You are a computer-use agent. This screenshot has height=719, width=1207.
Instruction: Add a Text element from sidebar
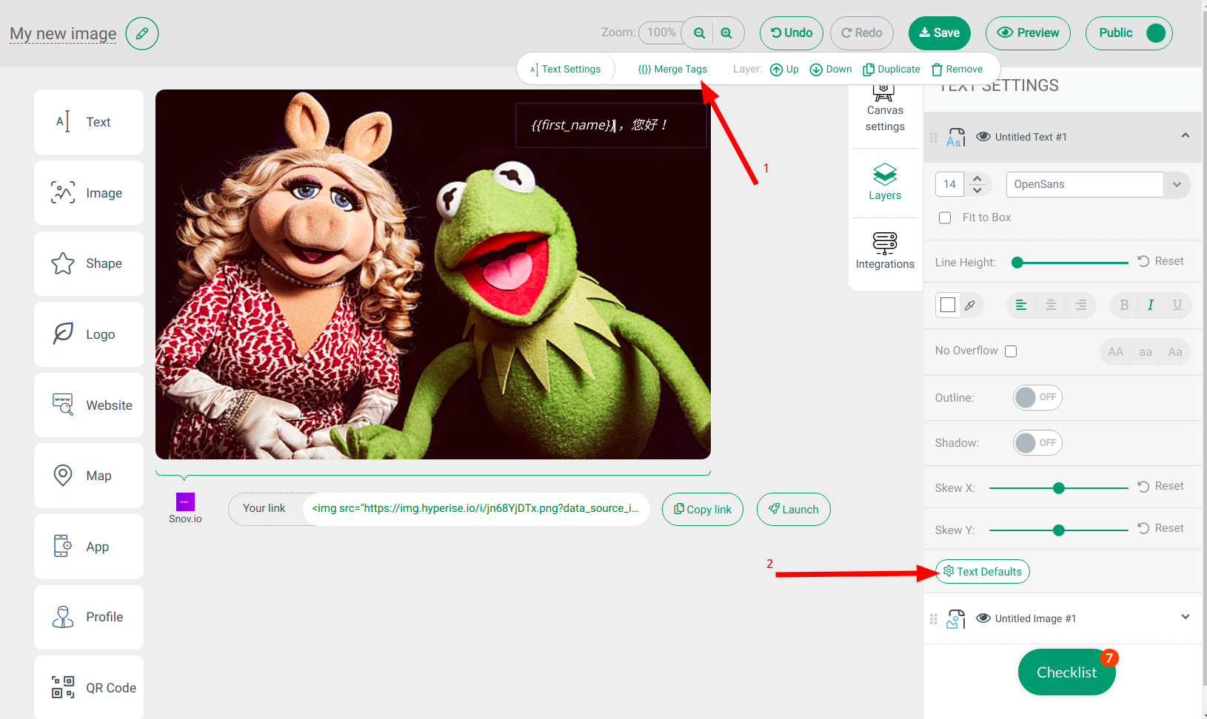pos(89,122)
